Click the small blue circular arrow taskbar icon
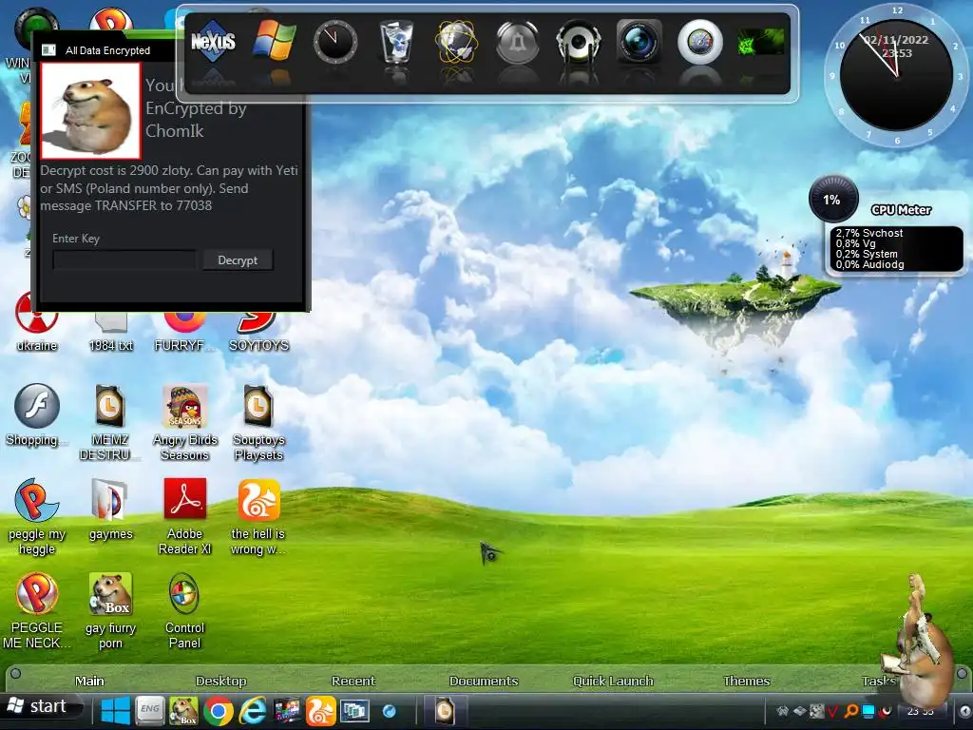The height and width of the screenshot is (730, 973). pos(389,711)
